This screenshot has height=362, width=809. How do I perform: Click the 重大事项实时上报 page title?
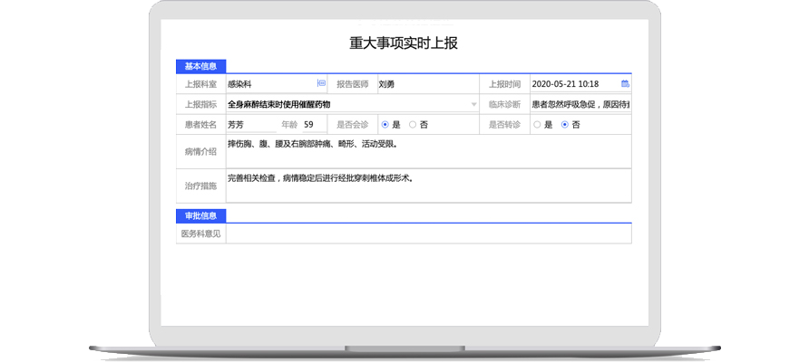pyautogui.click(x=404, y=43)
